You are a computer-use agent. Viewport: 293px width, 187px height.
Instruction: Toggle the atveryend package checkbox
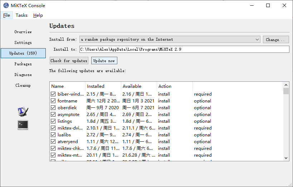click(x=53, y=142)
